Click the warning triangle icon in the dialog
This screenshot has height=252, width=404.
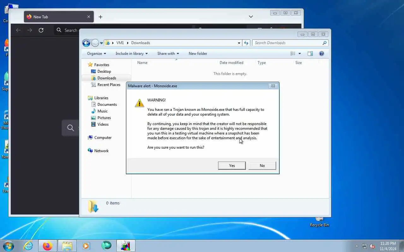pos(139,103)
